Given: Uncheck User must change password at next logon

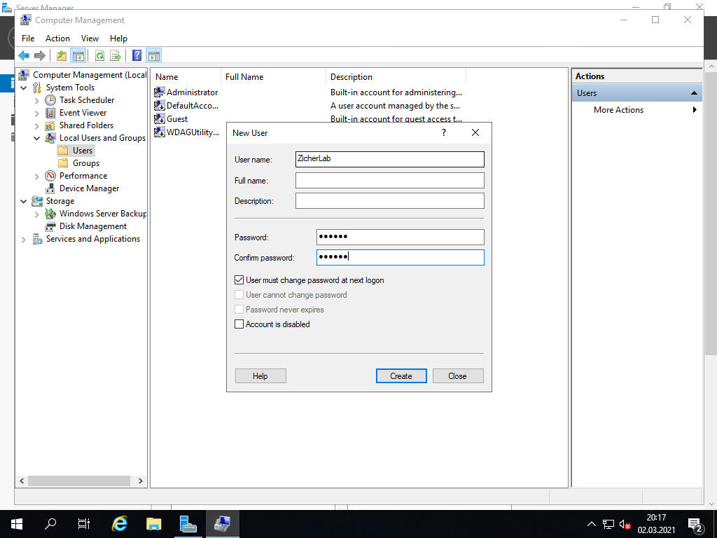Looking at the screenshot, I should 239,280.
